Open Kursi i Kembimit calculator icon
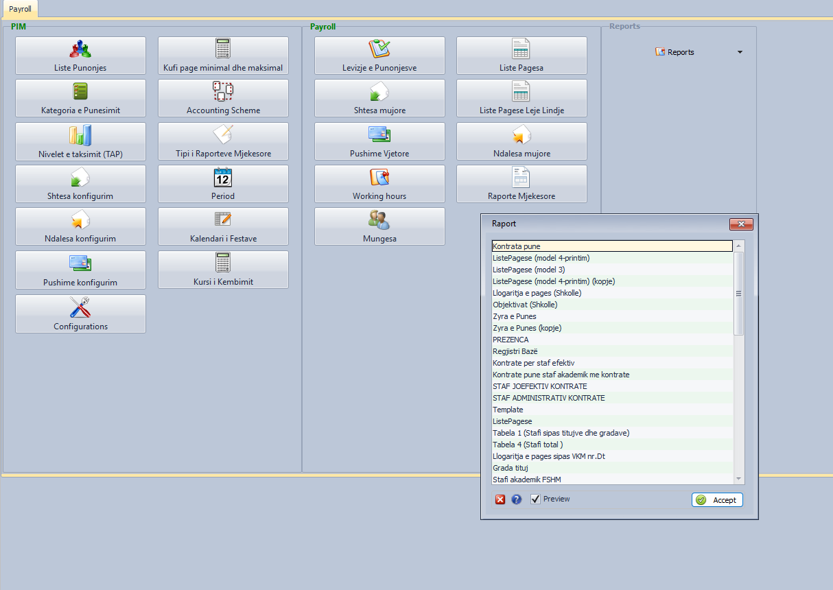This screenshot has width=833, height=590. [223, 263]
